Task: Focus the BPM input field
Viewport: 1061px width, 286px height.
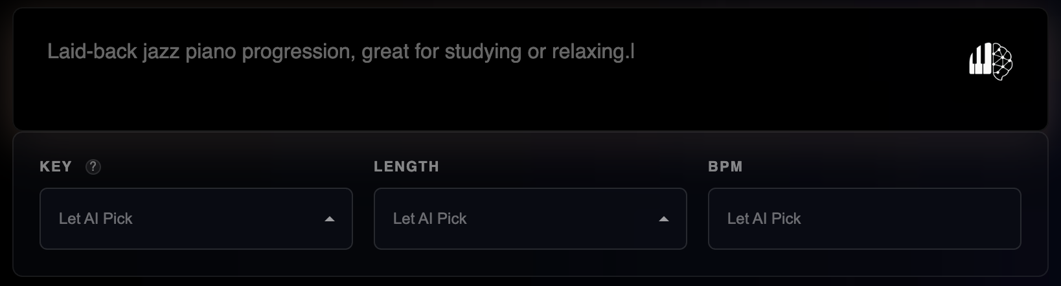Action: [x=864, y=219]
